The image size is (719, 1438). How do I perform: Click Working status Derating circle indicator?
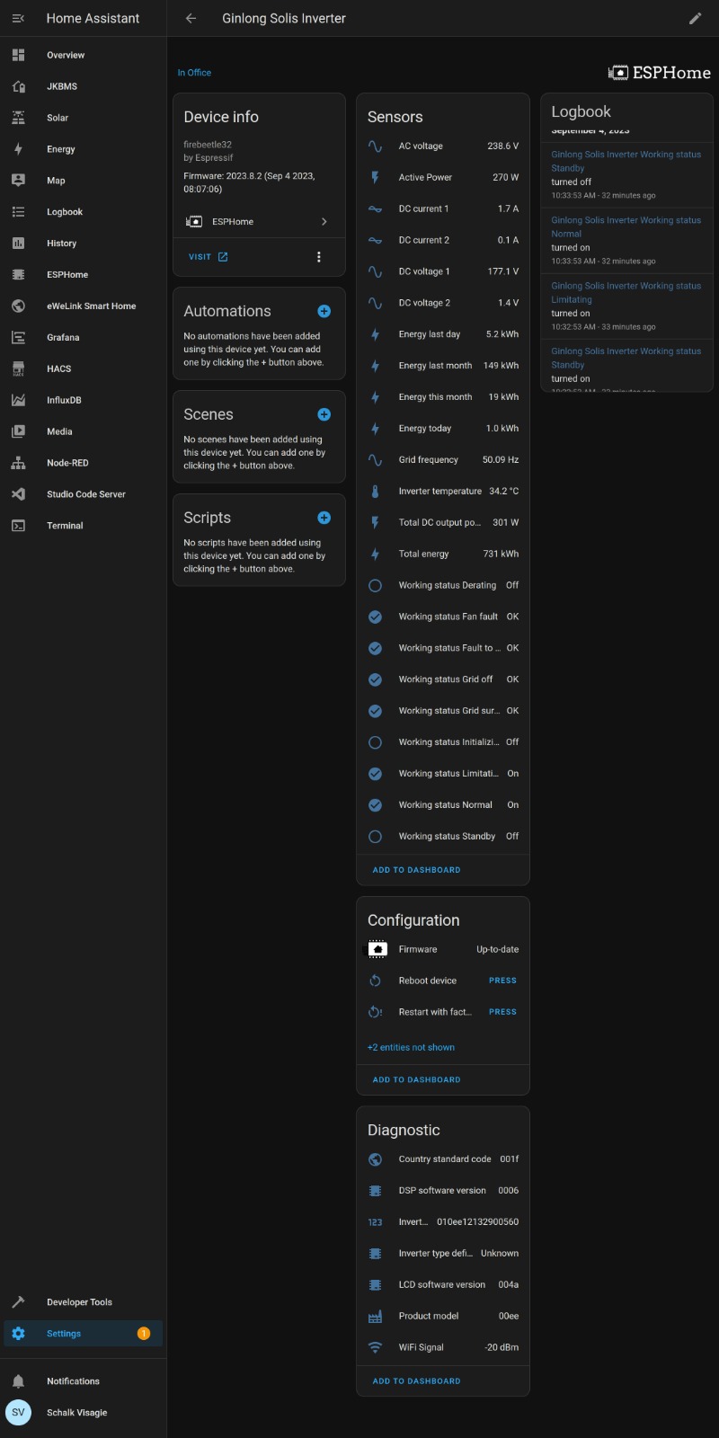[376, 585]
